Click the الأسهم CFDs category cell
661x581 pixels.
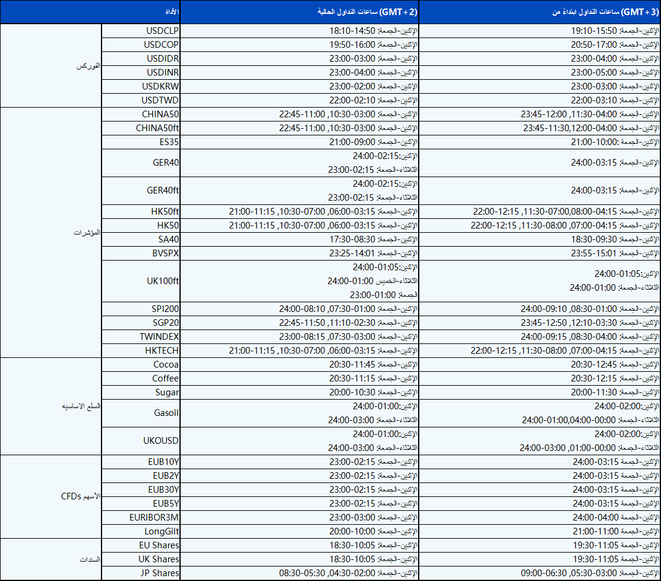(51, 496)
